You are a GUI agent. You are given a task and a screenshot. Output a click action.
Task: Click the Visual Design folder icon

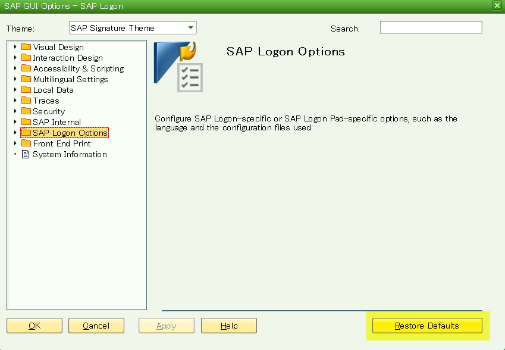26,47
